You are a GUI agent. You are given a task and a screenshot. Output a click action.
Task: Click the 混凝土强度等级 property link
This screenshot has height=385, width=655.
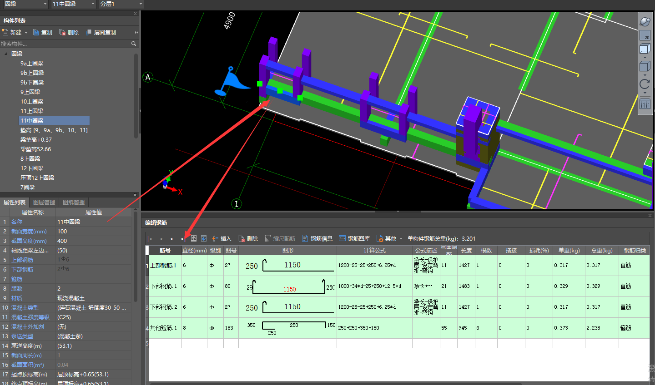click(30, 317)
